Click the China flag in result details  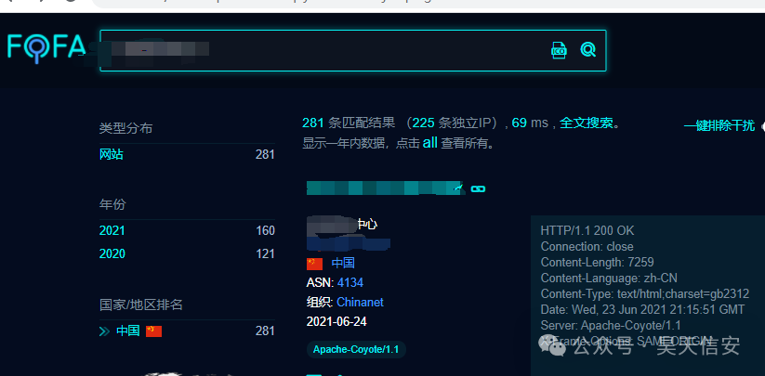[314, 264]
